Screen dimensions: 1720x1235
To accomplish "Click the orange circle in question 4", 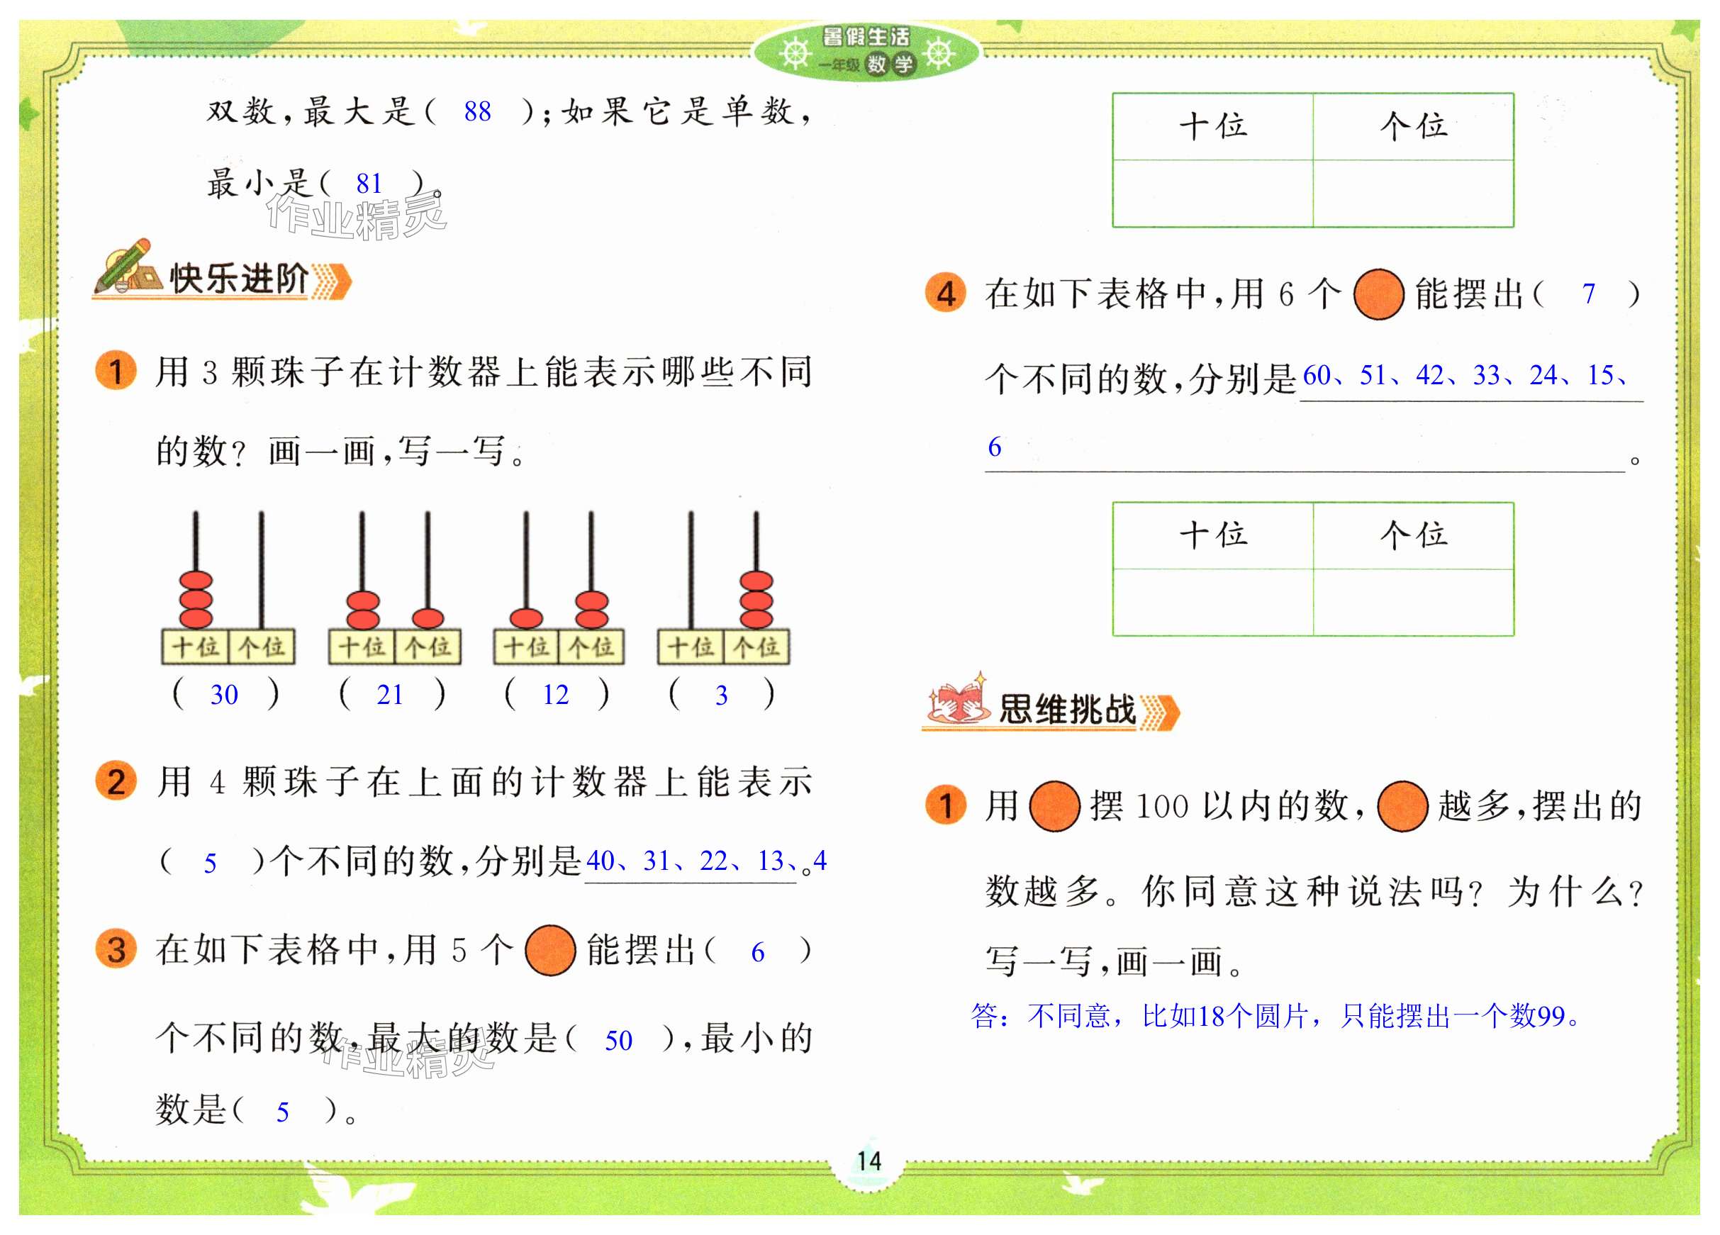I will tap(1378, 294).
